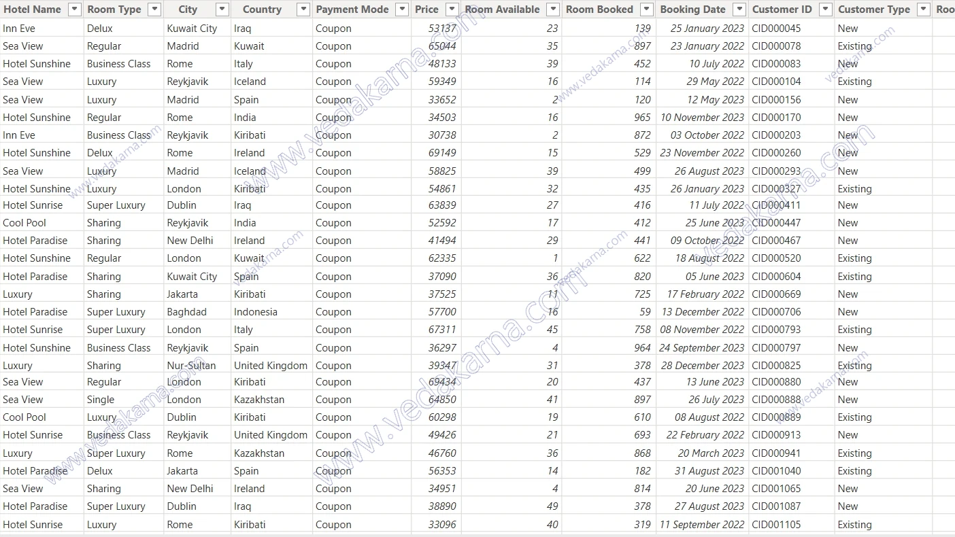Open the Room Booked column filter dropdown
The width and height of the screenshot is (955, 537).
646,10
